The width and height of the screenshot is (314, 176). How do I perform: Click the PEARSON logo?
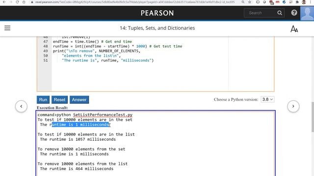coord(157,13)
